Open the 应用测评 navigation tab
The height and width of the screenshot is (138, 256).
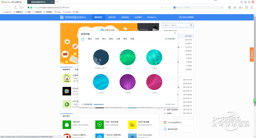138,17
